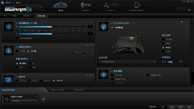Click the Y sensitivity slider handle
The image size is (194, 109).
pos(52,34)
